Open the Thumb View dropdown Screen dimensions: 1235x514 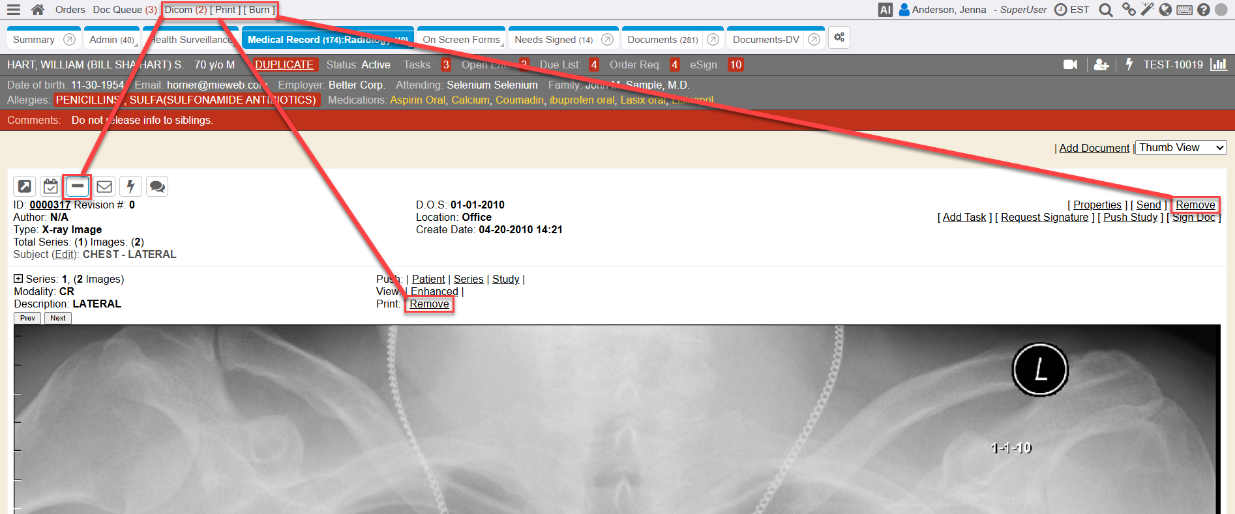click(1181, 148)
